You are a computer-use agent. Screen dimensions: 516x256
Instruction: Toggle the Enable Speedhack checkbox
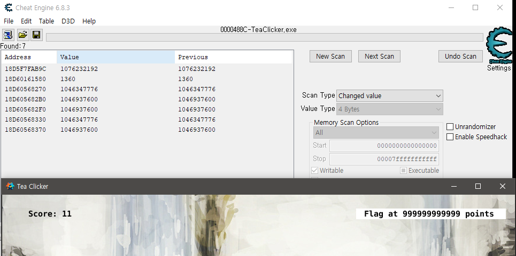click(x=450, y=137)
